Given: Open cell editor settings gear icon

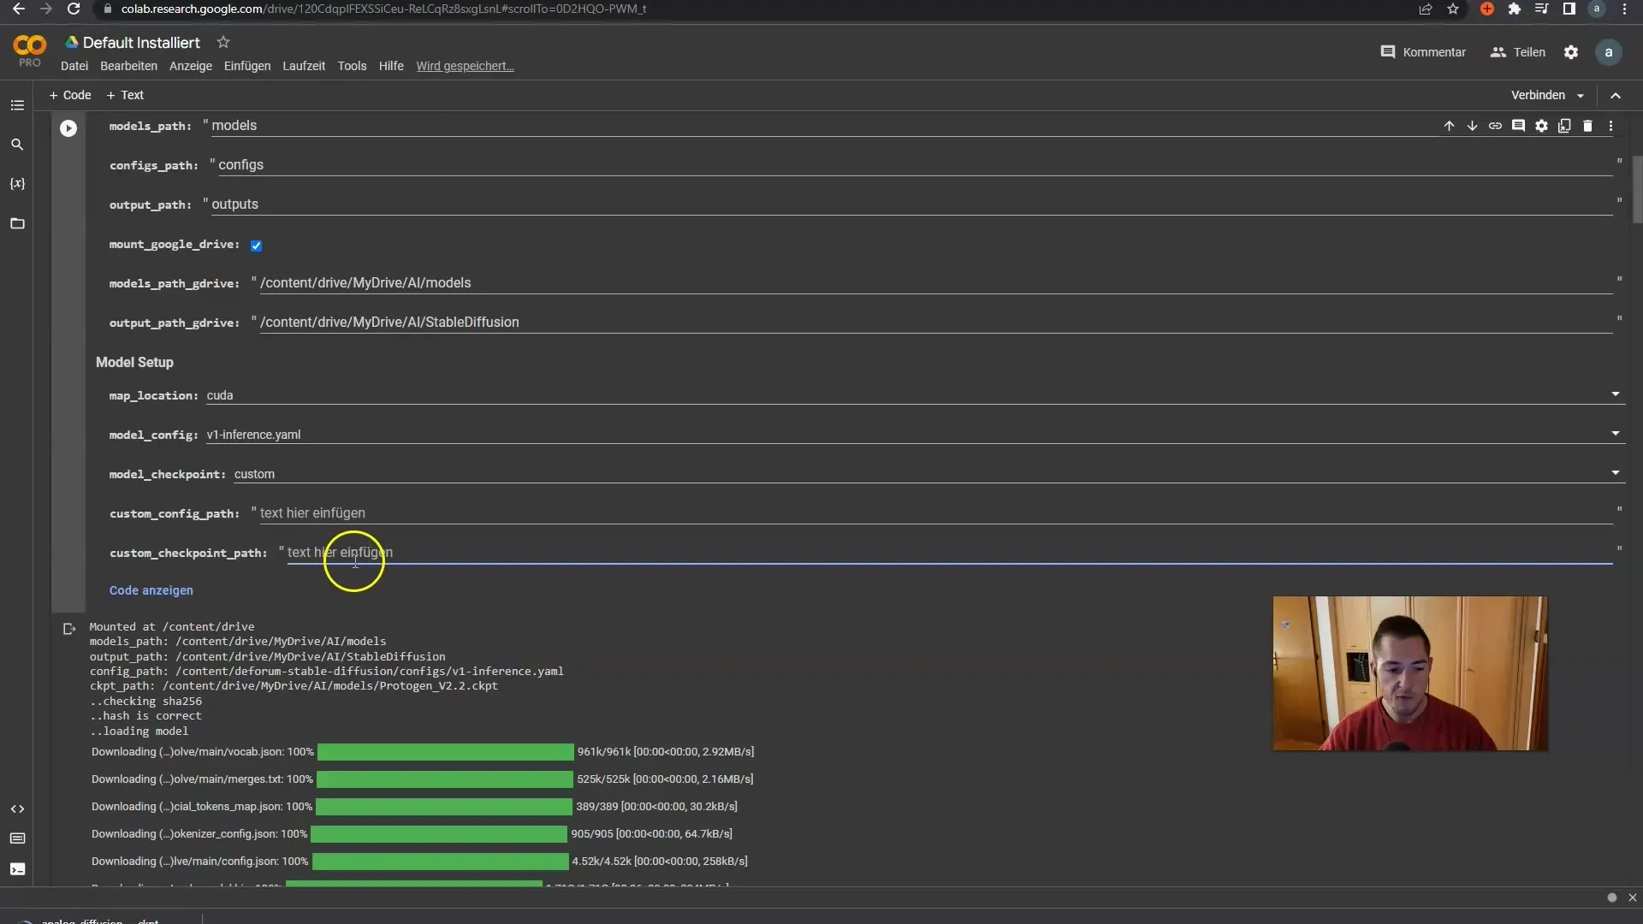Looking at the screenshot, I should click(x=1541, y=126).
